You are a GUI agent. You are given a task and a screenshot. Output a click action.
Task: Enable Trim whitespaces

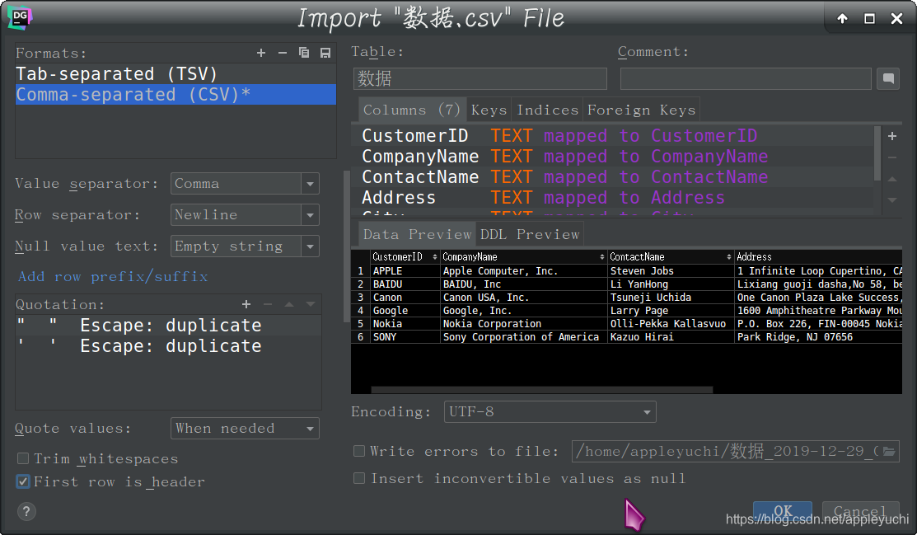[24, 458]
